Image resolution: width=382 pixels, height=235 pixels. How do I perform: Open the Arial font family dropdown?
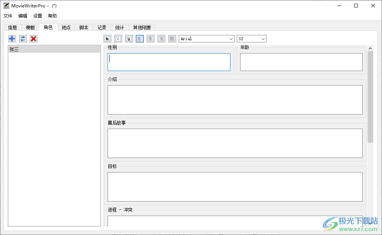(x=207, y=39)
